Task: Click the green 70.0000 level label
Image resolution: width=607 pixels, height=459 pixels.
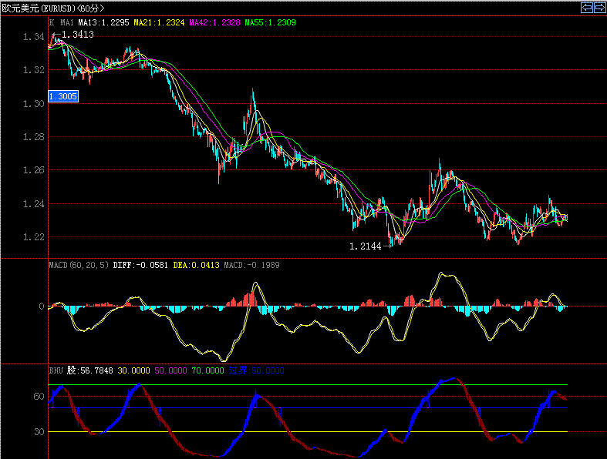Action: click(208, 370)
